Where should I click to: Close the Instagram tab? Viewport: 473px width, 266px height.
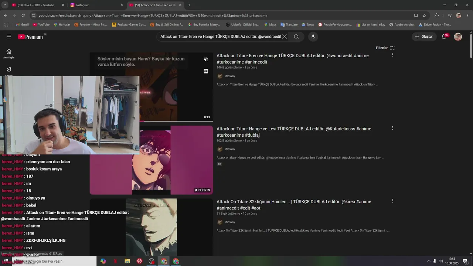tap(122, 5)
